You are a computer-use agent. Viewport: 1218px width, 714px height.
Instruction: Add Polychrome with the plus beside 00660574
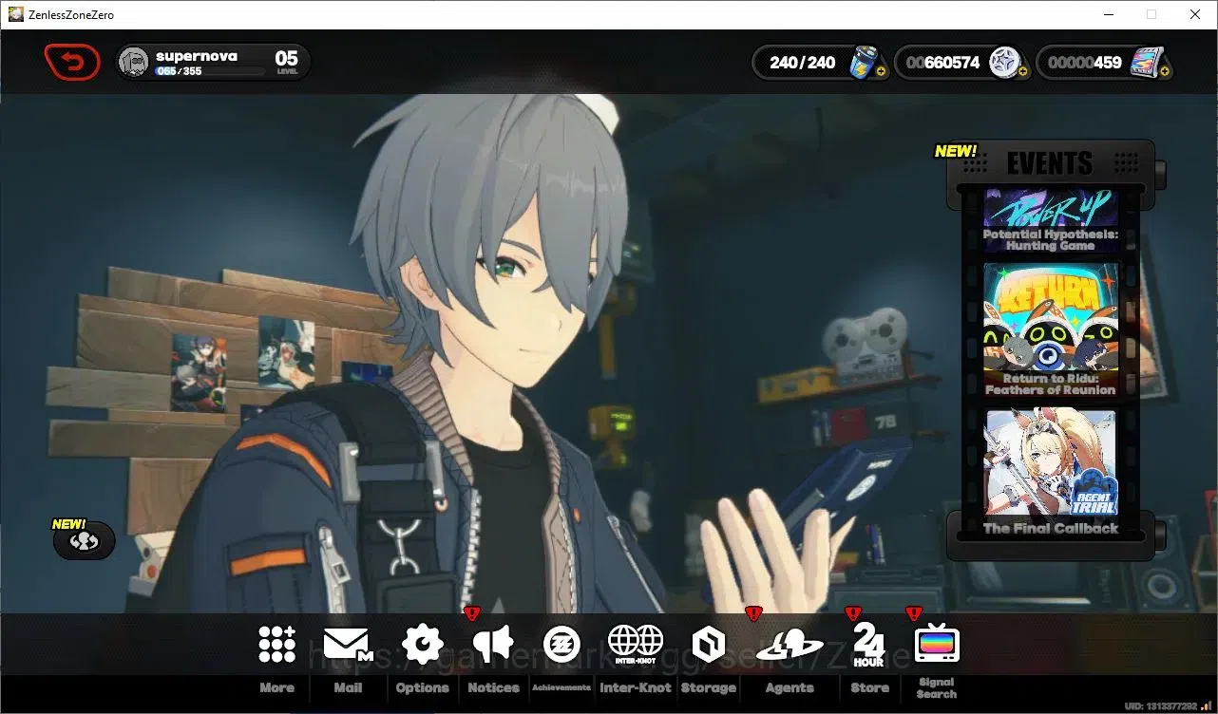click(1023, 71)
